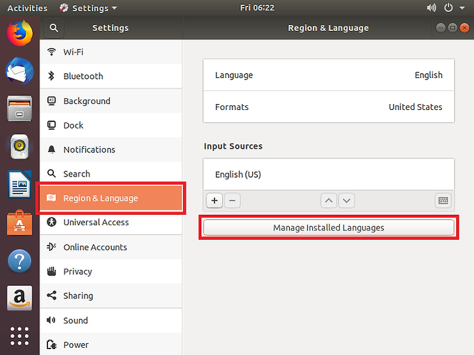
Task: Close the Settings window
Action: coord(464,28)
